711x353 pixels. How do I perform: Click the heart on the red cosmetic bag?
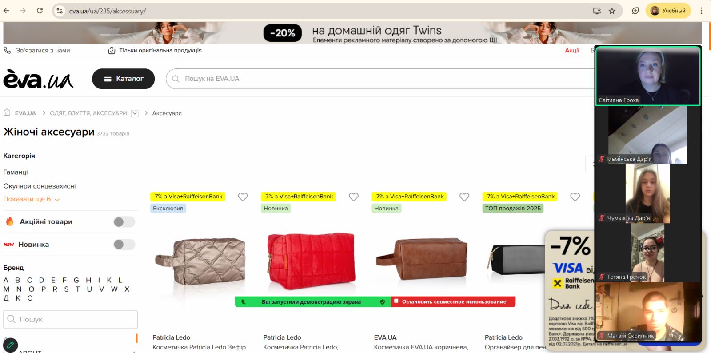pos(354,197)
